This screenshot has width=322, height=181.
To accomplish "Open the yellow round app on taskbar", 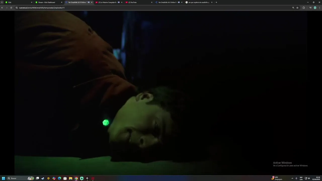I will [x=48, y=178].
